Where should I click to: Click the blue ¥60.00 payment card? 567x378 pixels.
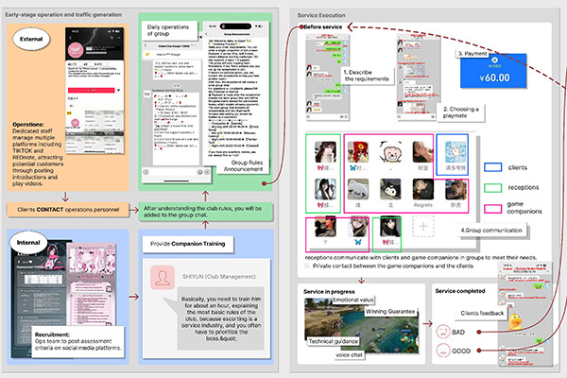coord(493,71)
